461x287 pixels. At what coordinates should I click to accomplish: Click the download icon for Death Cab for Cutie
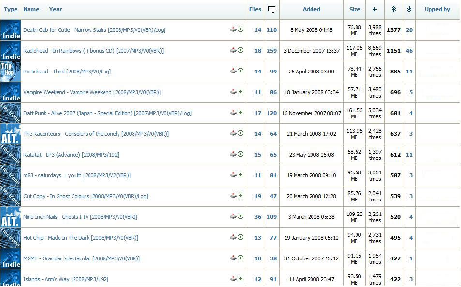pos(233,29)
